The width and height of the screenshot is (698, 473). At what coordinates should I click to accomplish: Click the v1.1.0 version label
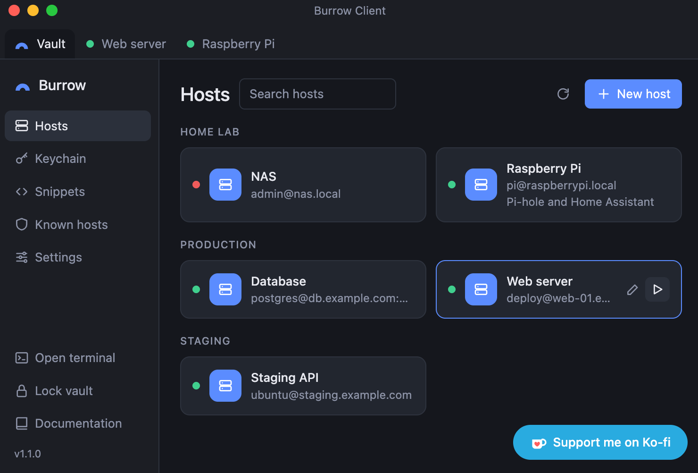28,454
